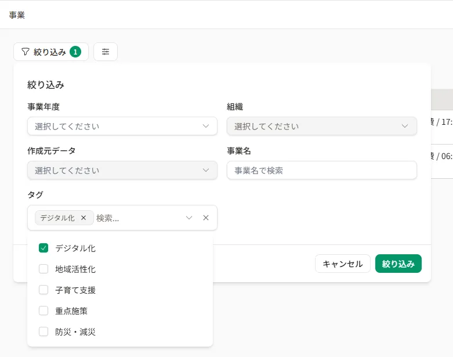Check the 重点施策 checkbox

pos(44,311)
